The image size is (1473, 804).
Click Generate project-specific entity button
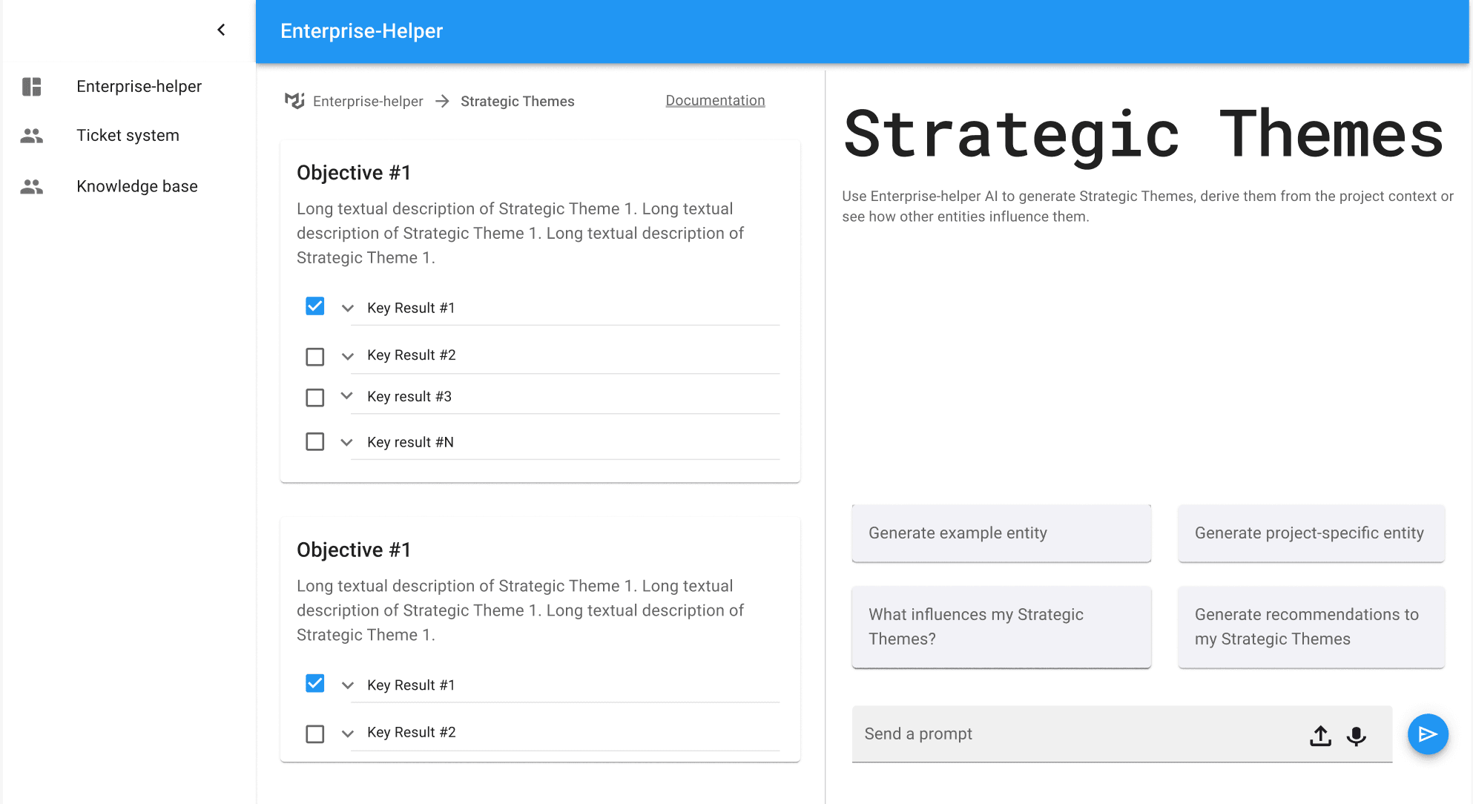(x=1311, y=533)
